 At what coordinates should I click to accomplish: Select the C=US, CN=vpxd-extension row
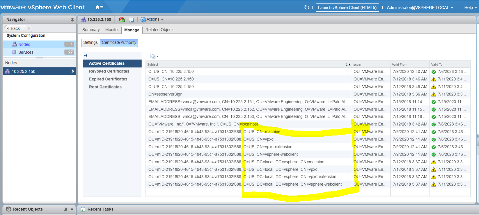click(308, 147)
